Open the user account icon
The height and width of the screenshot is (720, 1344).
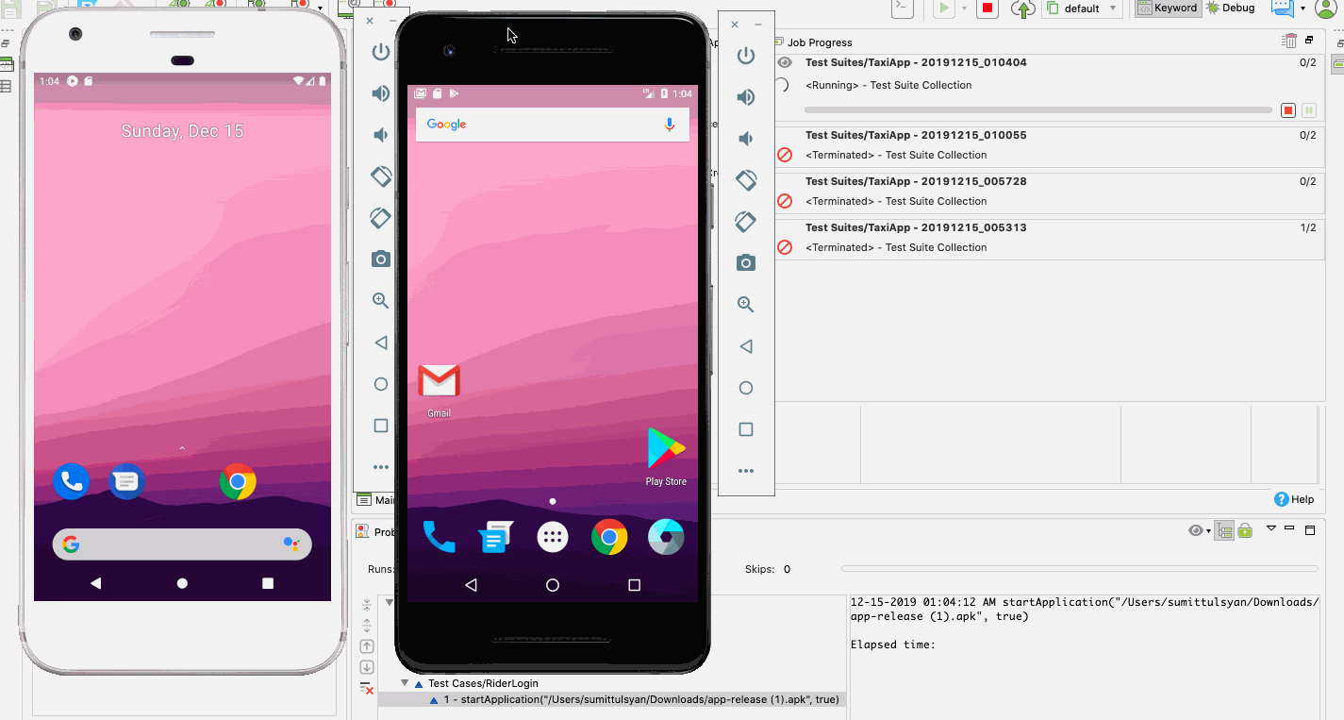1327,8
